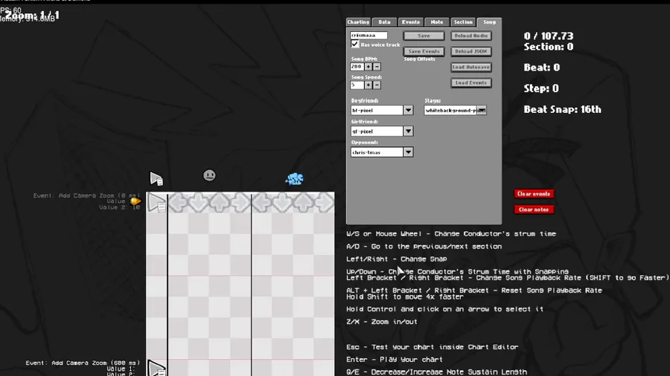Image resolution: width=670 pixels, height=376 pixels.
Task: Click the Song Speed value field
Action: point(357,85)
